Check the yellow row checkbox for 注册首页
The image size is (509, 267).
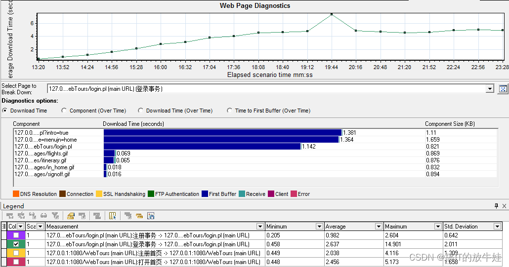pos(16,253)
